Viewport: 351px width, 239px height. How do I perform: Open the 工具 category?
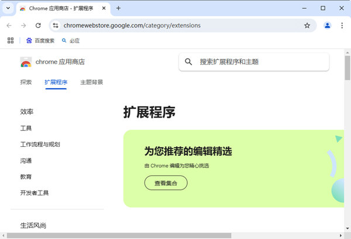click(x=26, y=128)
